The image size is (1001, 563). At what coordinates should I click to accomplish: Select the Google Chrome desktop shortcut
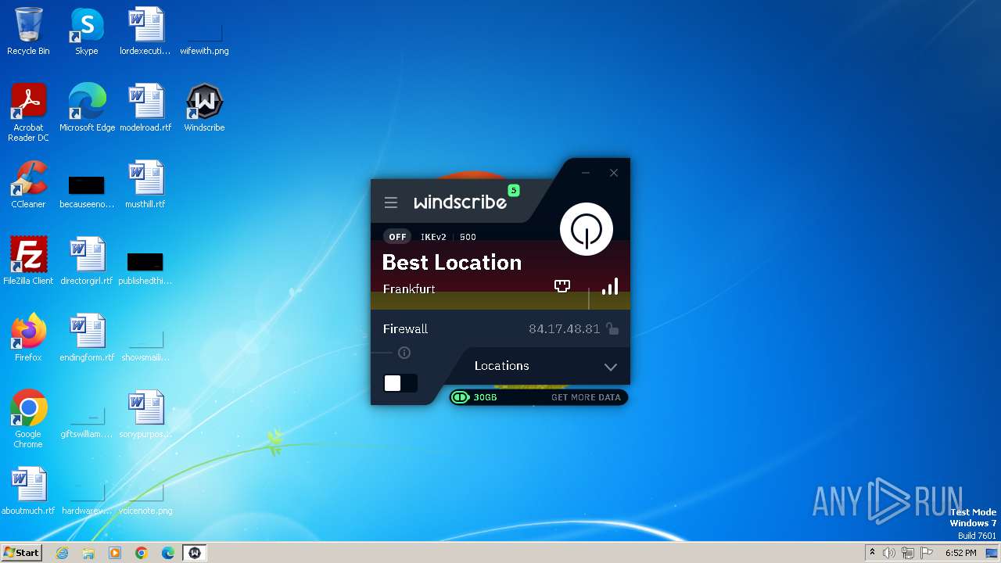(x=28, y=419)
